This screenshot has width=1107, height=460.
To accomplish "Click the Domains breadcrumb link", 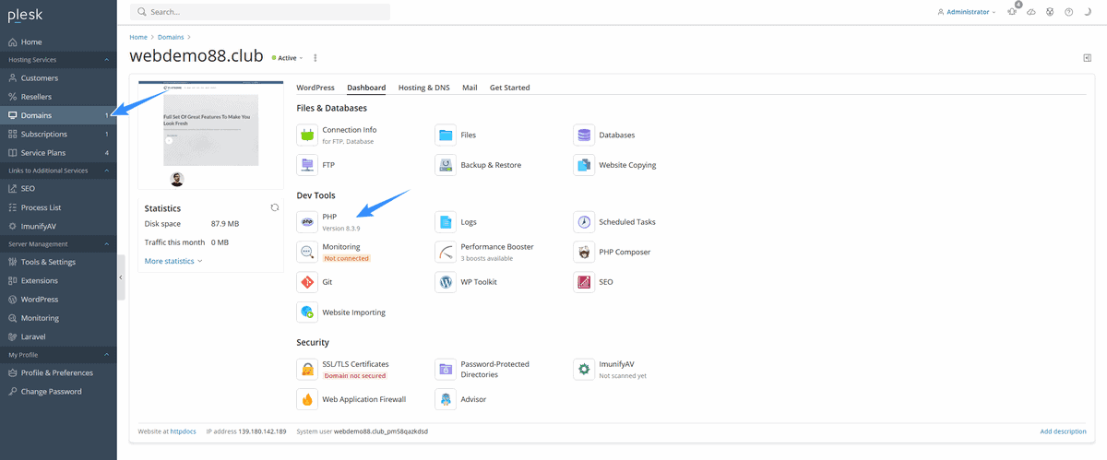I will (171, 37).
